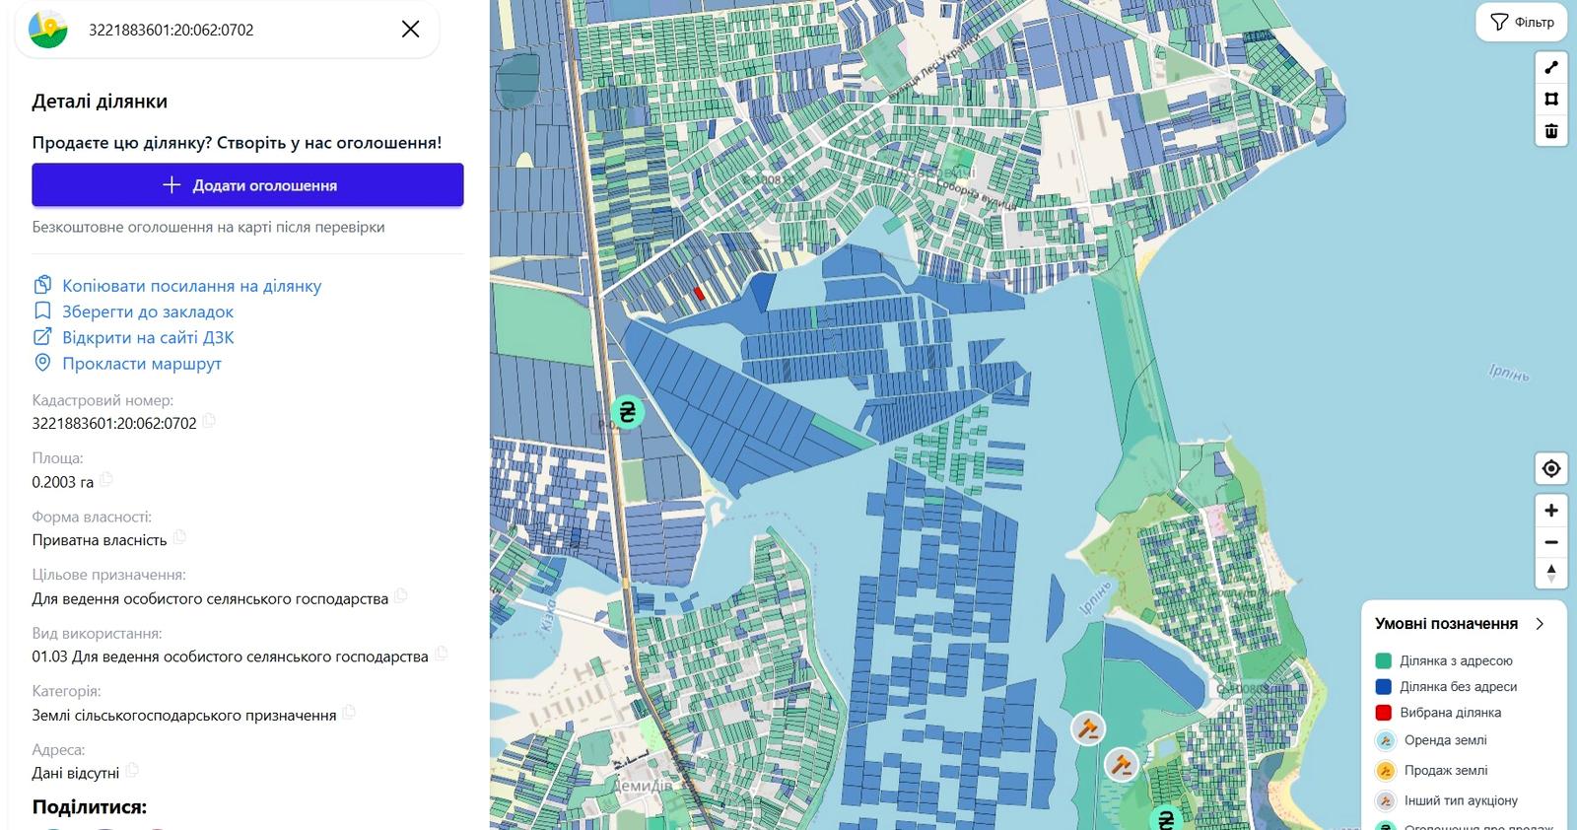Screen dimensions: 1577x830
Task: Zoom out the map
Action: (x=1551, y=542)
